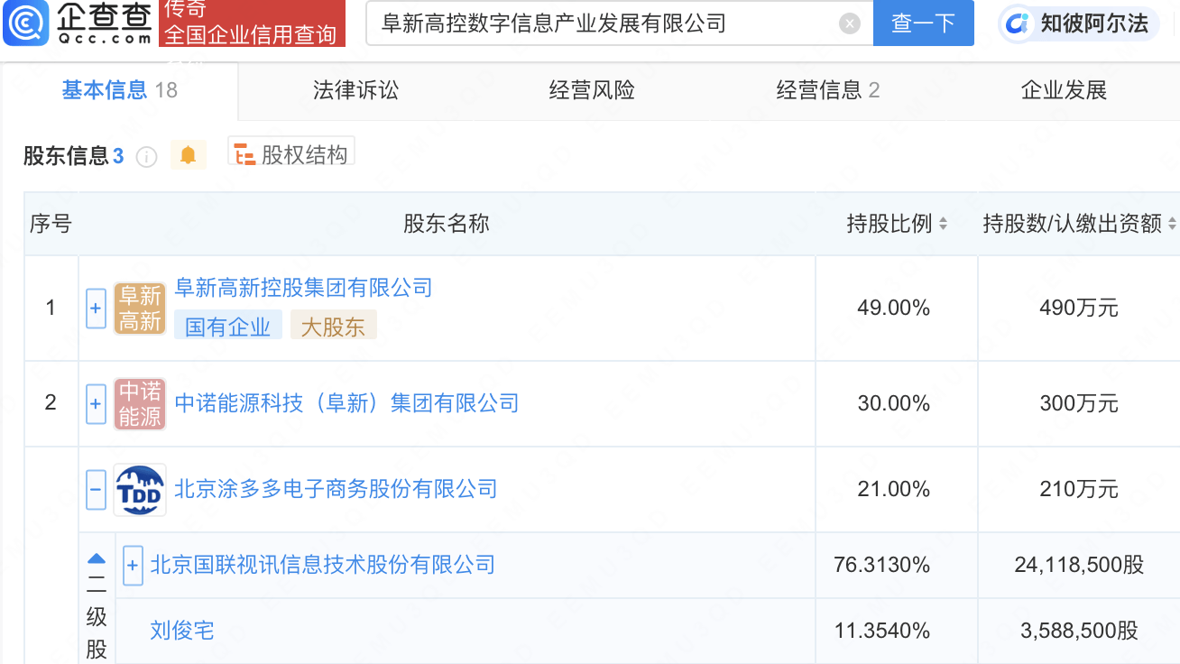Switch to 经营风险 tab
Image resolution: width=1180 pixels, height=664 pixels.
592,89
